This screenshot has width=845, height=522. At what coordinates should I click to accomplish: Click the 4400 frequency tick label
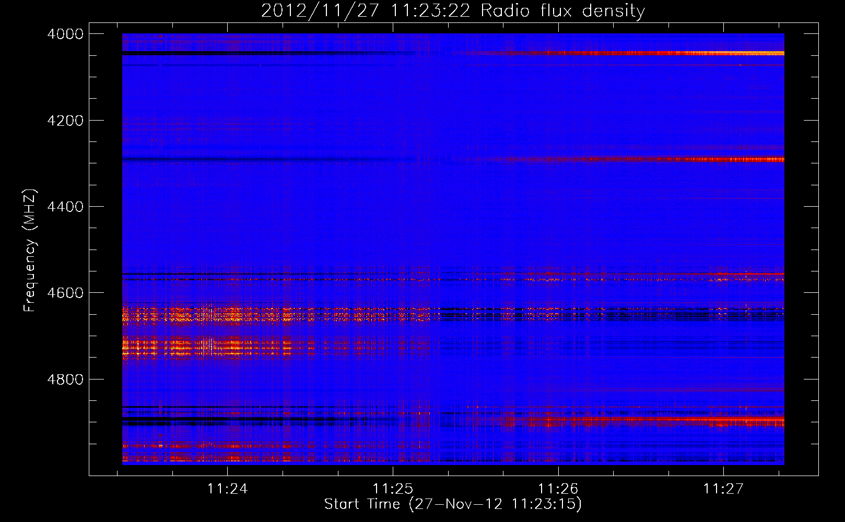[x=65, y=207]
